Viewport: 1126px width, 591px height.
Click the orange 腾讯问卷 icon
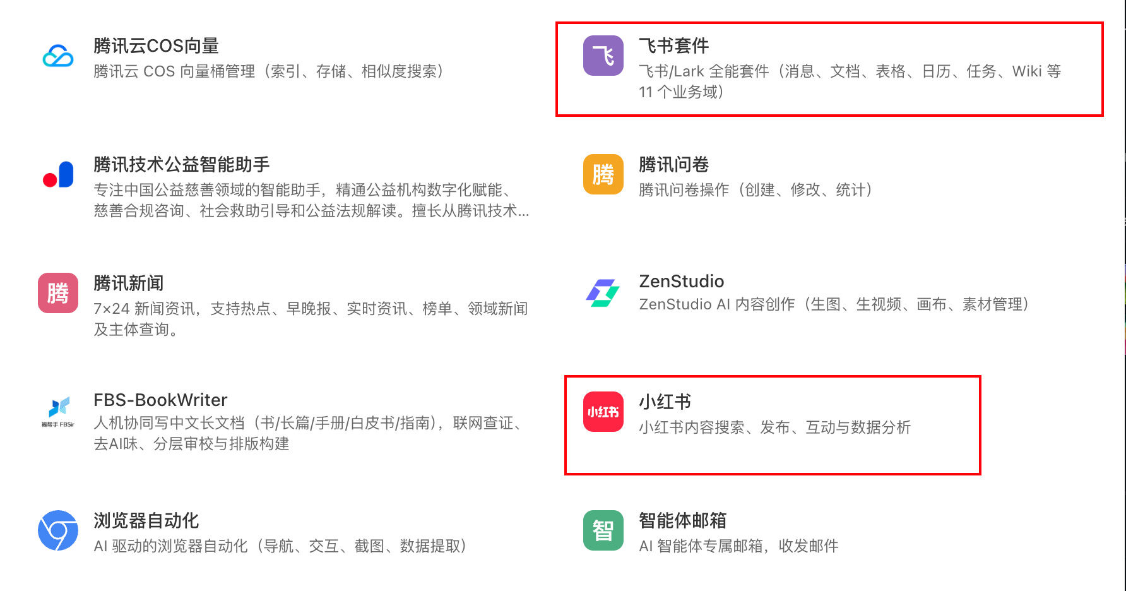tap(603, 174)
